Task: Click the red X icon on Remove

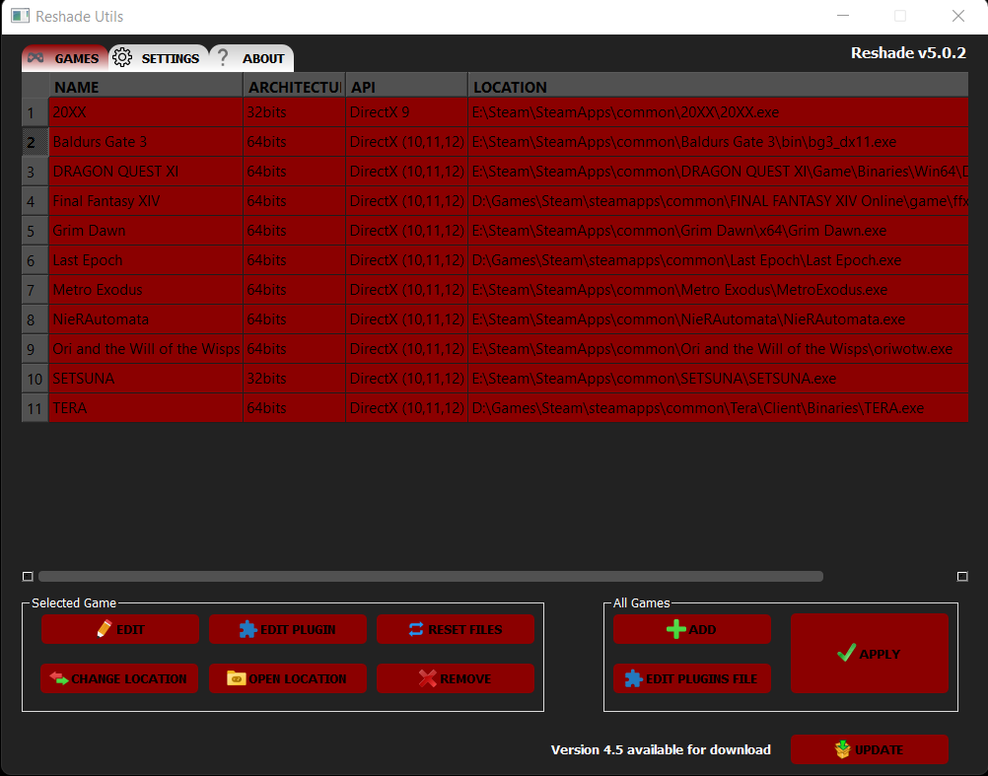Action: click(427, 678)
